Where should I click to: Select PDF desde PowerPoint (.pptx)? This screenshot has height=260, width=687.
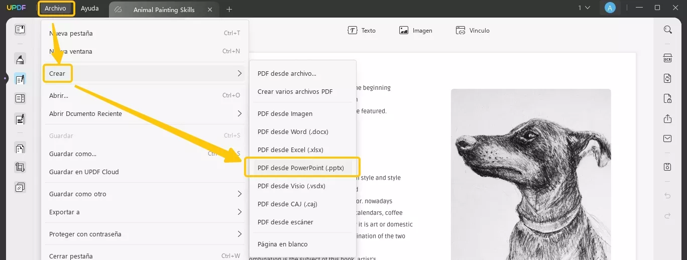[303, 168]
